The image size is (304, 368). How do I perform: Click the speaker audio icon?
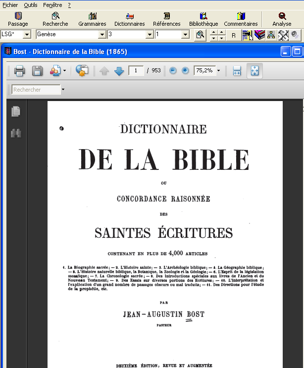295,35
